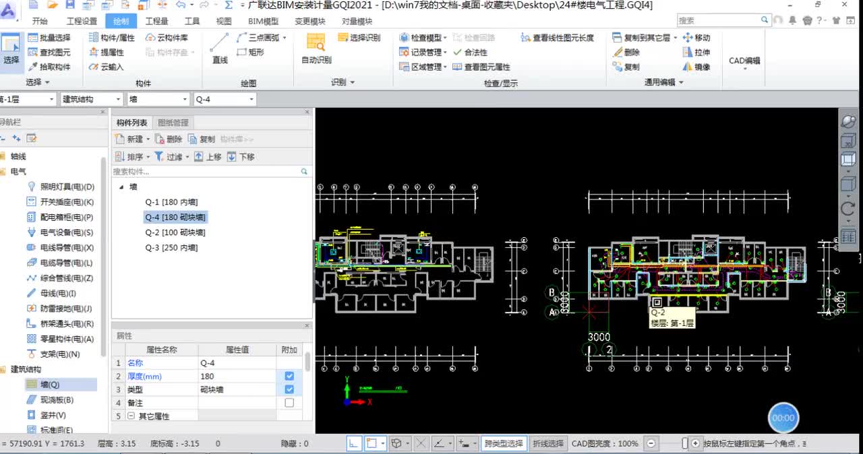Open 云构件库 cloud component library
863x454 pixels.
tap(167, 38)
